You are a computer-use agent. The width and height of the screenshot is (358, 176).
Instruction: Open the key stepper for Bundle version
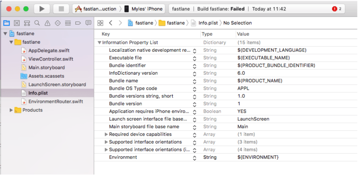[x=195, y=104]
